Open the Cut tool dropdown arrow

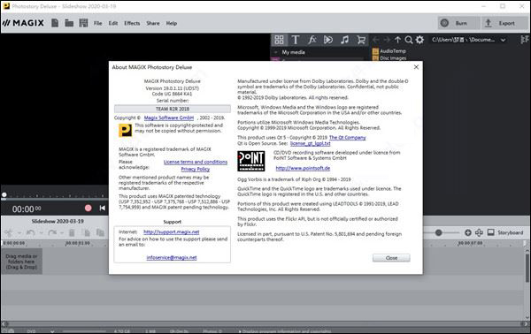[19, 233]
